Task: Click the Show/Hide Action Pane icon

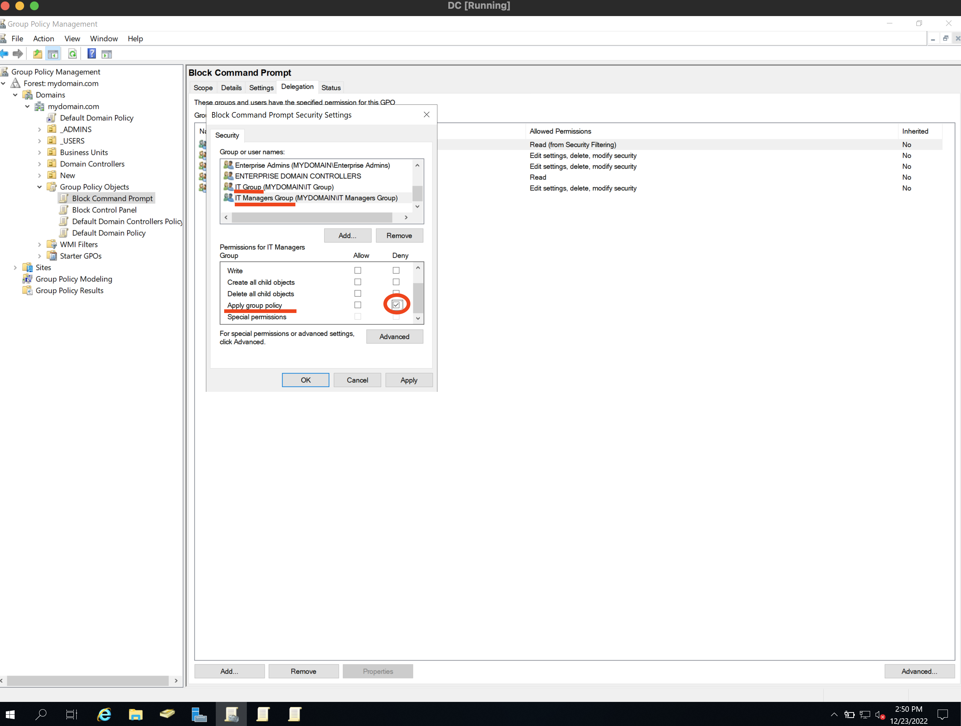Action: click(x=107, y=54)
